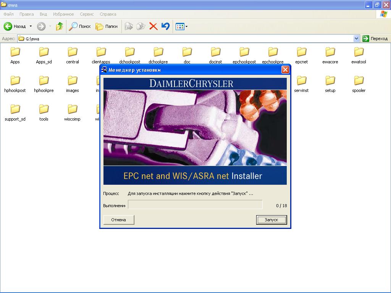Click the green Forward arrow button
The width and height of the screenshot is (391, 293).
[x=41, y=26]
